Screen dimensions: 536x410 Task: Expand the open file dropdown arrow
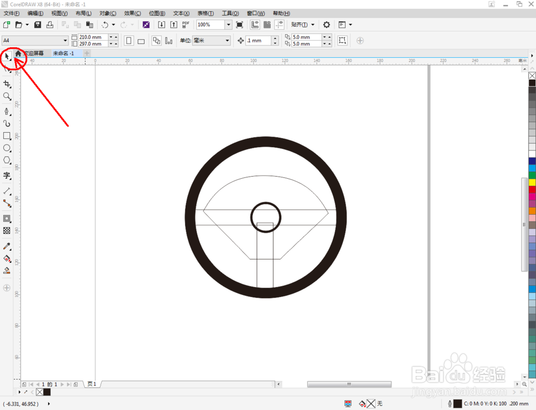pos(27,25)
